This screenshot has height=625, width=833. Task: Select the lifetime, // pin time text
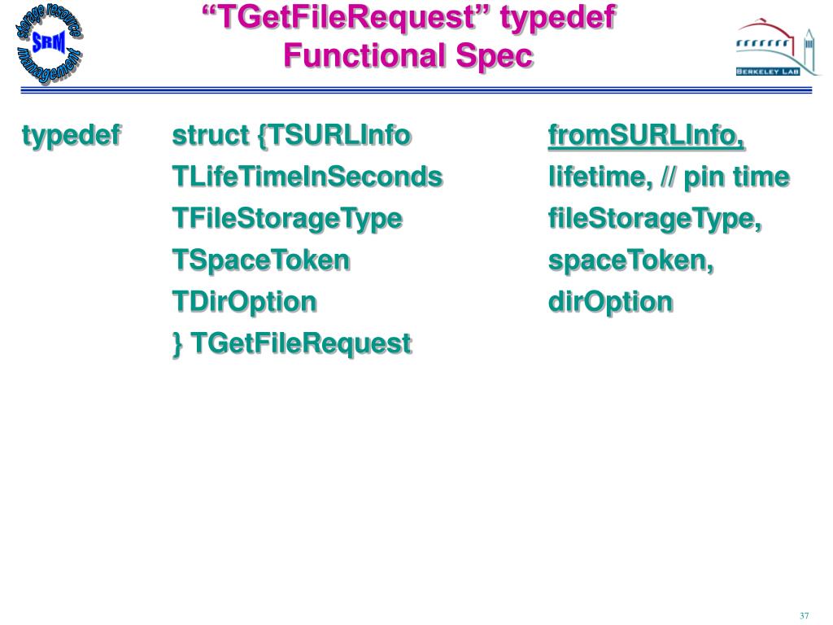pyautogui.click(x=669, y=177)
